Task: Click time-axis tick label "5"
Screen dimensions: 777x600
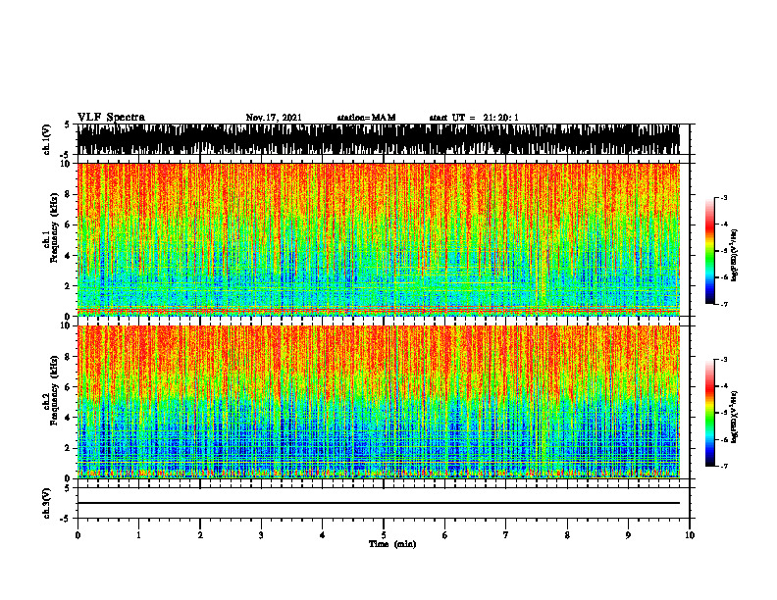Action: pyautogui.click(x=384, y=535)
